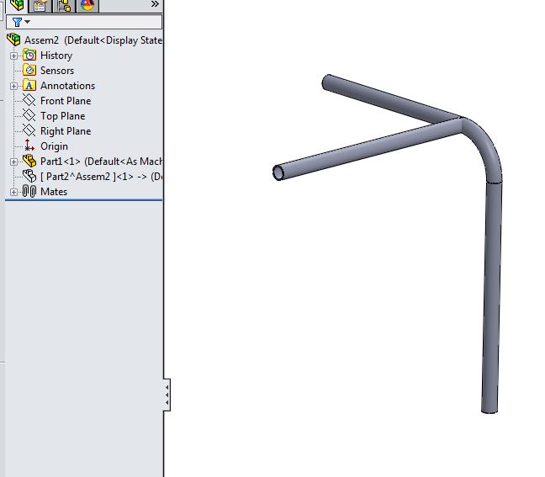Click the Mates paperclip icon
This screenshot has width=545, height=477.
pyautogui.click(x=30, y=192)
